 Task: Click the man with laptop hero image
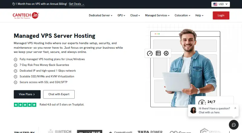click(190, 68)
